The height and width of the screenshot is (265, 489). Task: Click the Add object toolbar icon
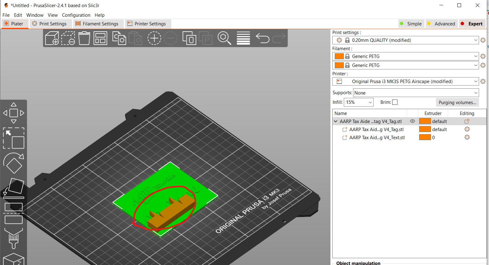(x=52, y=38)
